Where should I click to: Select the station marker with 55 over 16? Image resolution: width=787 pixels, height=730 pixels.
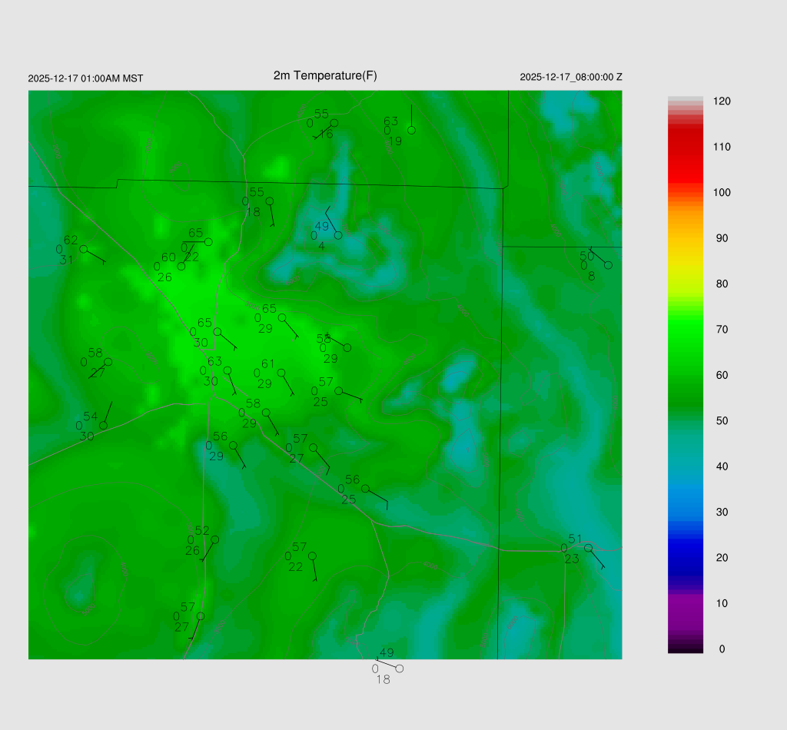pos(334,123)
